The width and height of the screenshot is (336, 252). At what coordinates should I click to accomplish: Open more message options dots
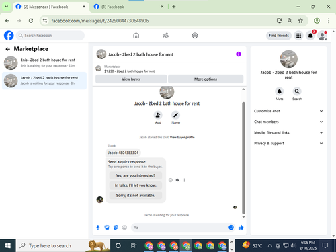184,180
